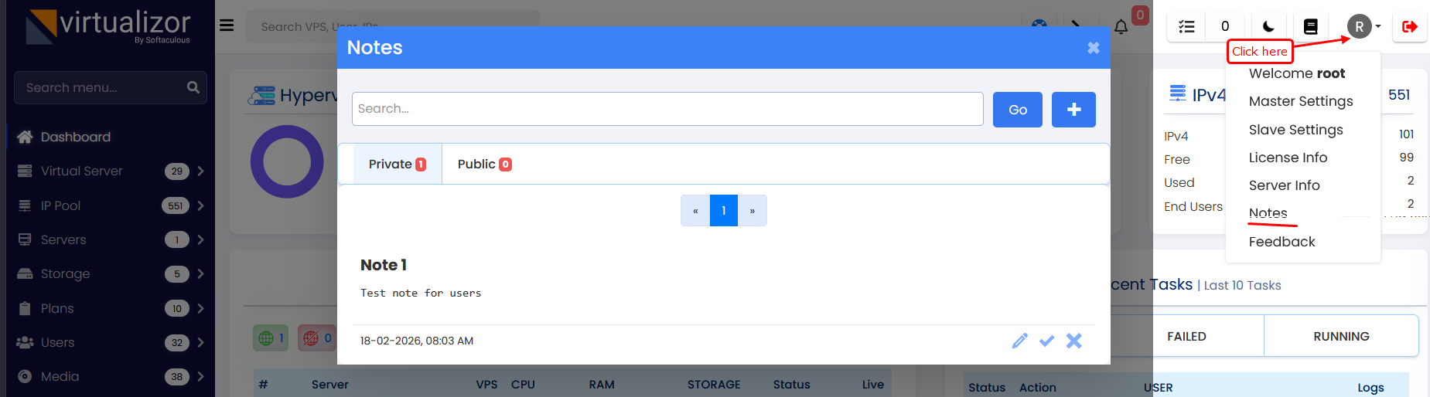Click the checkmark icon on Note 1

(1046, 341)
